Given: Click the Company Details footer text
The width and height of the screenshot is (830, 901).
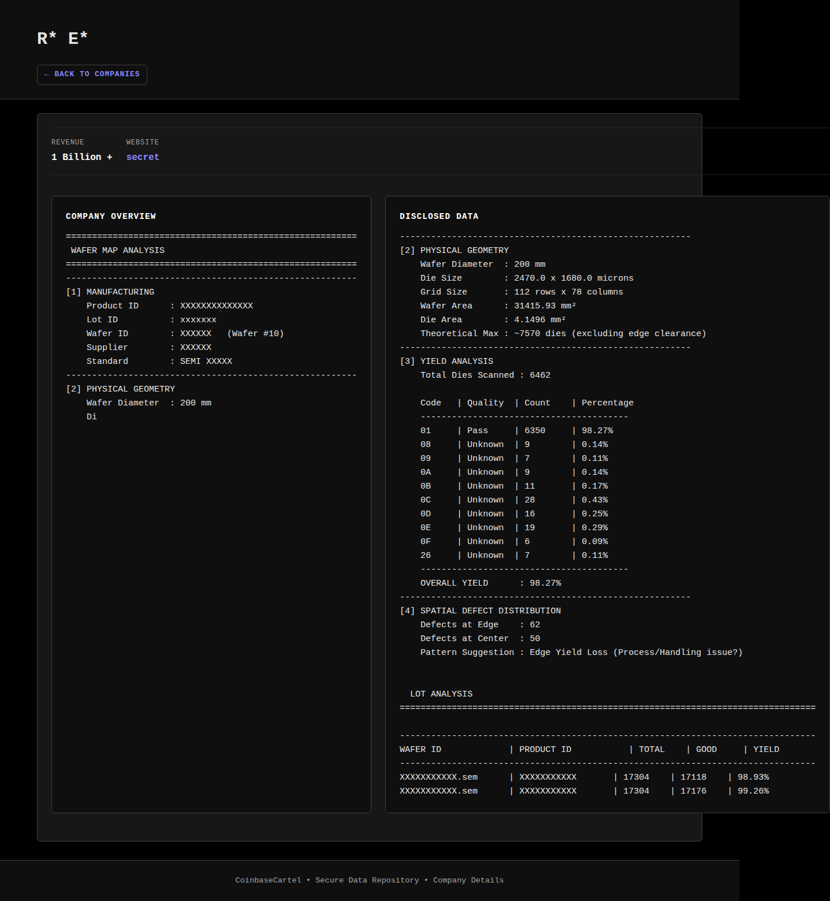Looking at the screenshot, I should (468, 880).
